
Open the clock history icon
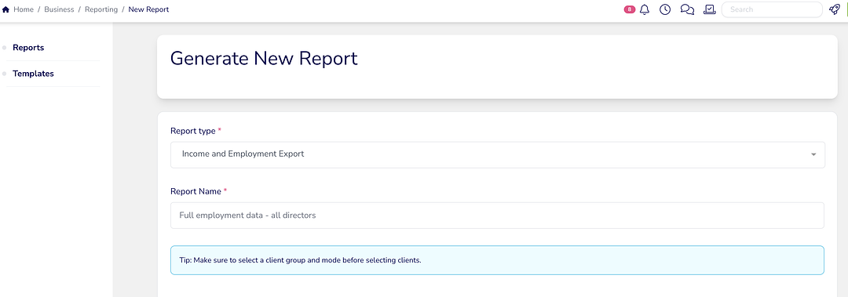665,9
